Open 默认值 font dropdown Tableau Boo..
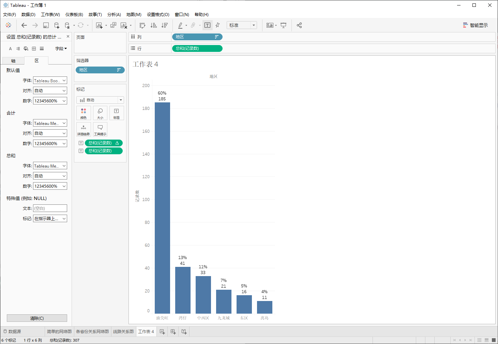 pyautogui.click(x=50, y=81)
